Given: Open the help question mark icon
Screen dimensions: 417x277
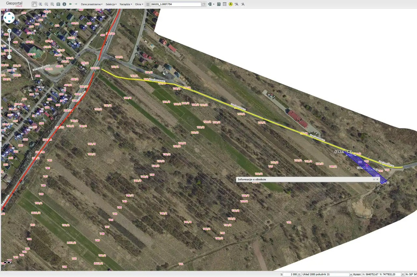Looking at the screenshot, I should (219, 4).
